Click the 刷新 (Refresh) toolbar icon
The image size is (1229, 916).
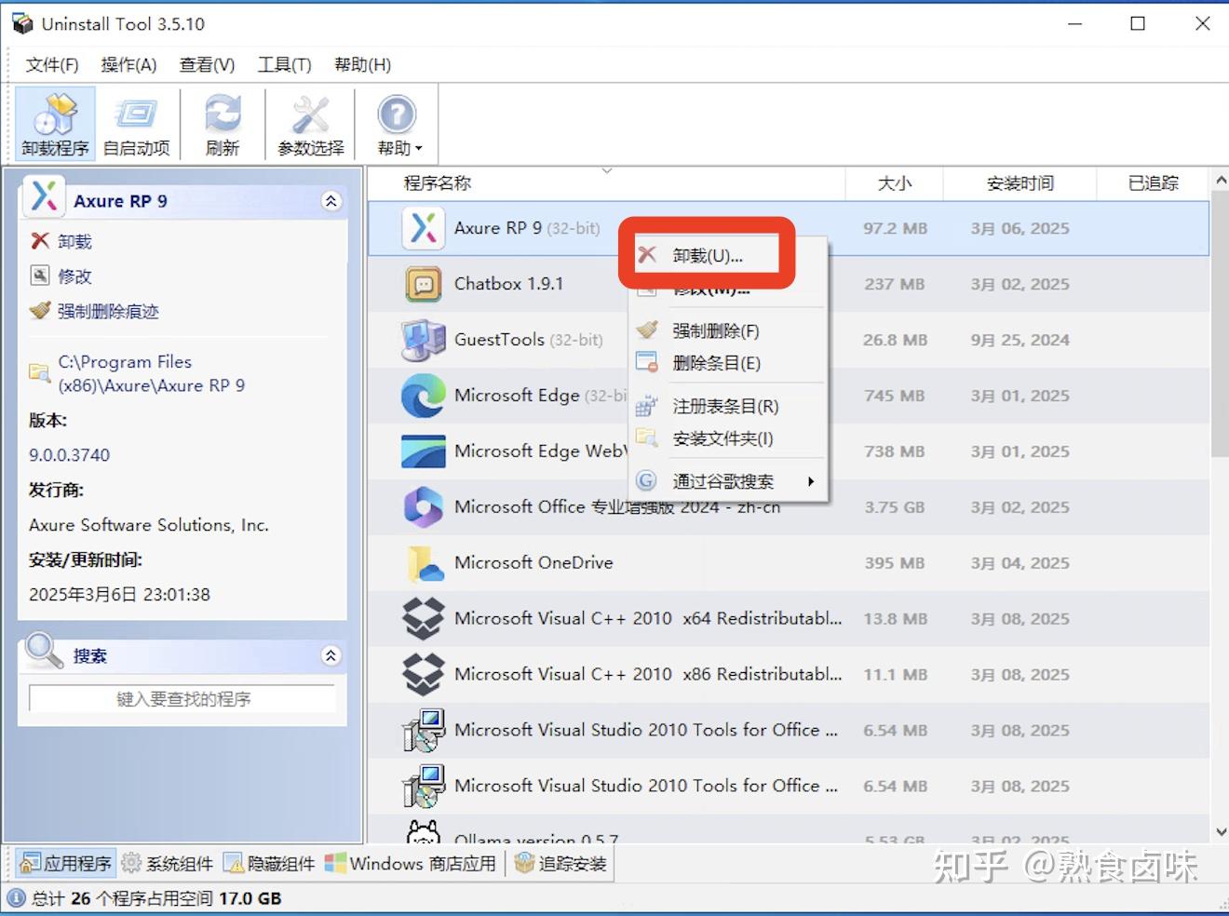tap(223, 125)
